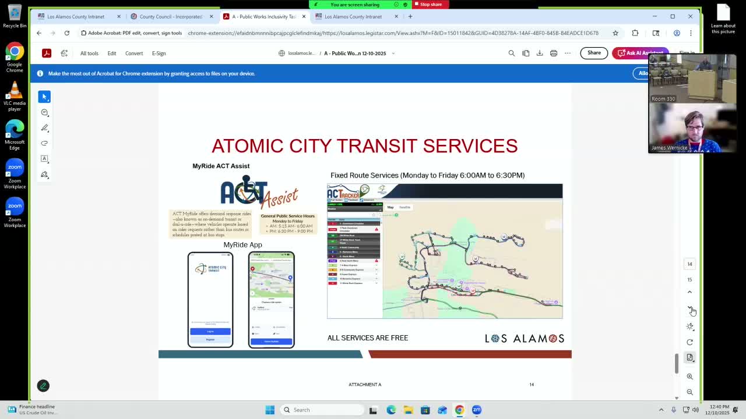The width and height of the screenshot is (746, 419).
Task: Open the Add comment tool
Action: pyautogui.click(x=44, y=112)
